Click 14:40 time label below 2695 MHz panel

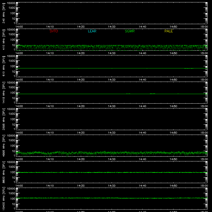[143, 133]
